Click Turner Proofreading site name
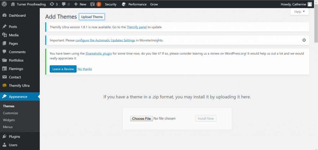 31,4
